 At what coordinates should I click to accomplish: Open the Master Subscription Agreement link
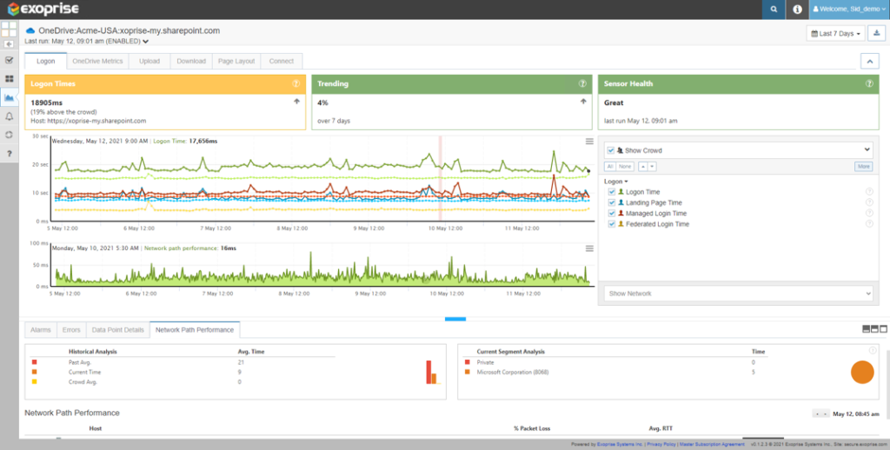(x=712, y=444)
